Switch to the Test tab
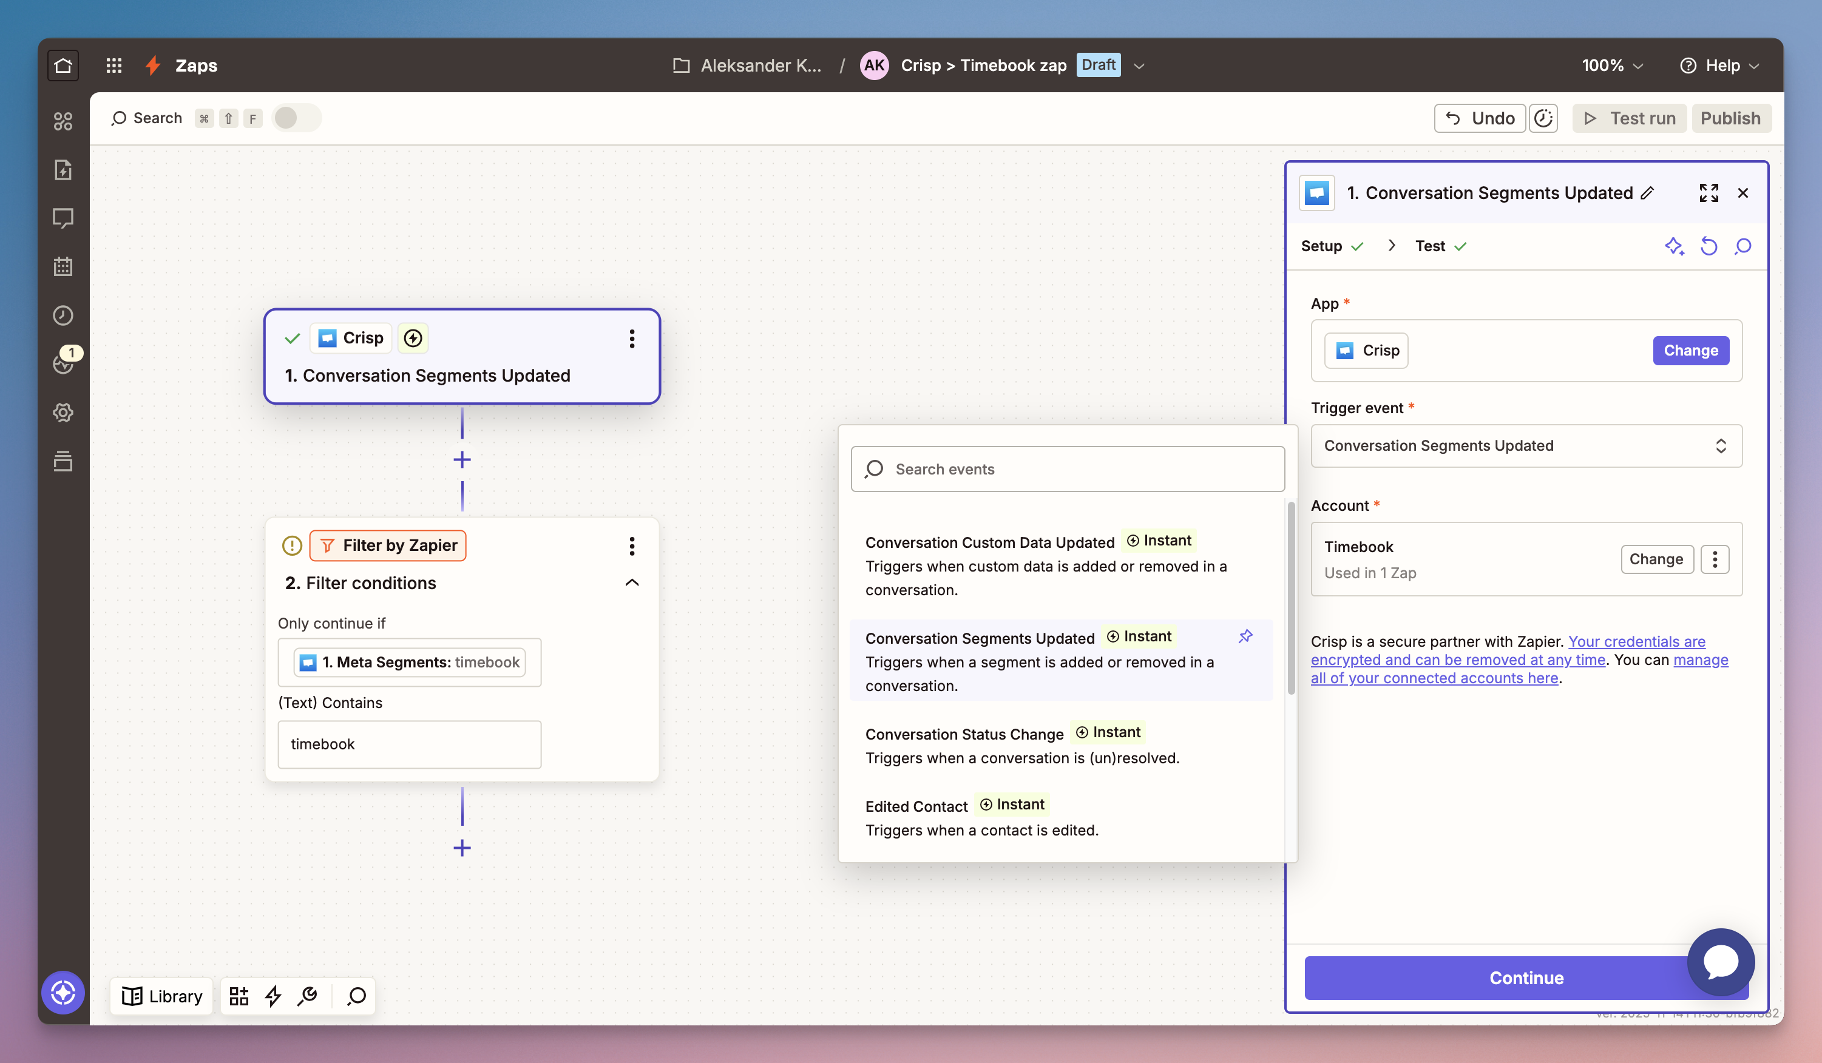Viewport: 1822px width, 1063px height. pos(1430,246)
